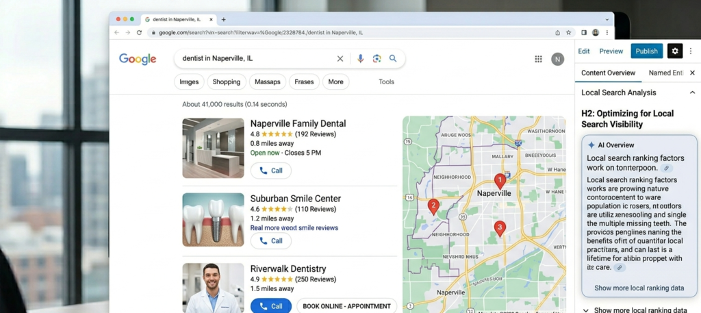Switch to the Content Overview tab
Viewport: 701px width, 313px height.
[x=608, y=73]
